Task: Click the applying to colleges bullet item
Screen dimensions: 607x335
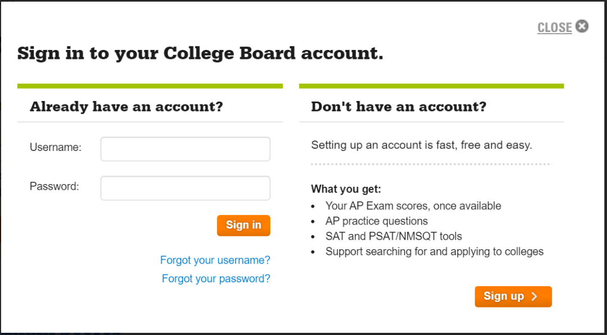Action: (434, 251)
